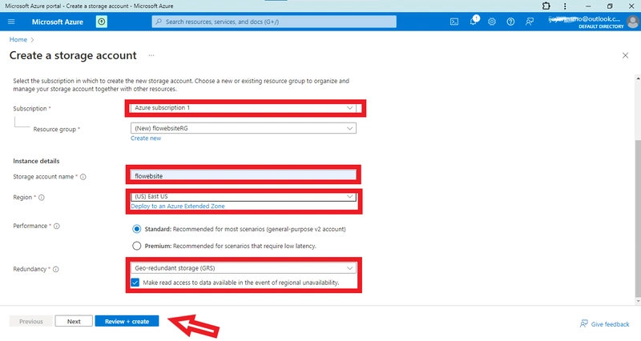This screenshot has height=341, width=641.
Task: Select the Standard performance option
Action: pyautogui.click(x=136, y=229)
